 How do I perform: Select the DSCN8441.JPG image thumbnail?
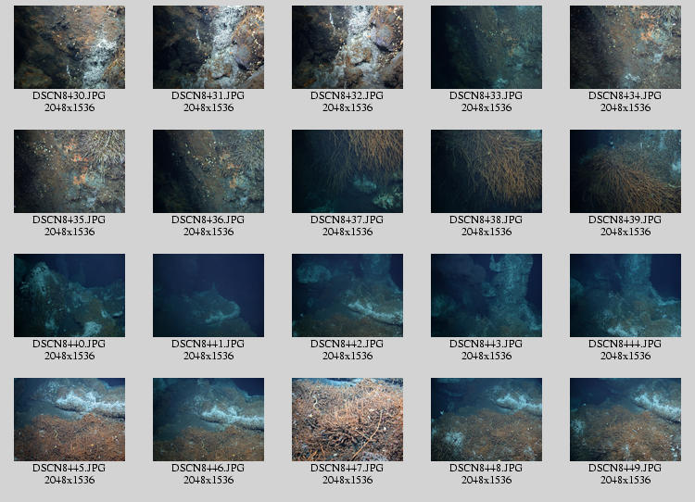pos(208,295)
